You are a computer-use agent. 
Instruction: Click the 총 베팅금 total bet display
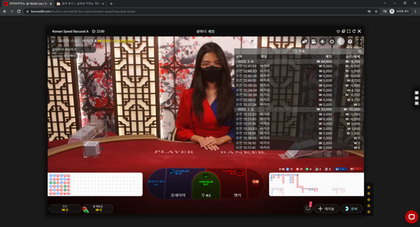pyautogui.click(x=98, y=208)
